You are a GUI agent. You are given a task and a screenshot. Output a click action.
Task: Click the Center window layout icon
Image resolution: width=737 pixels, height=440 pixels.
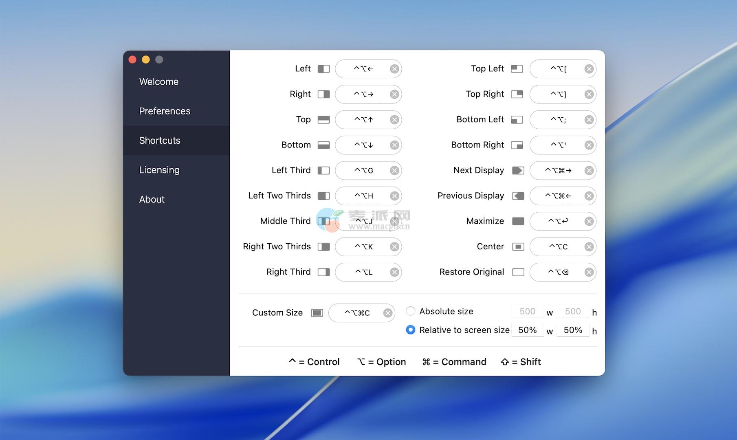pos(518,247)
